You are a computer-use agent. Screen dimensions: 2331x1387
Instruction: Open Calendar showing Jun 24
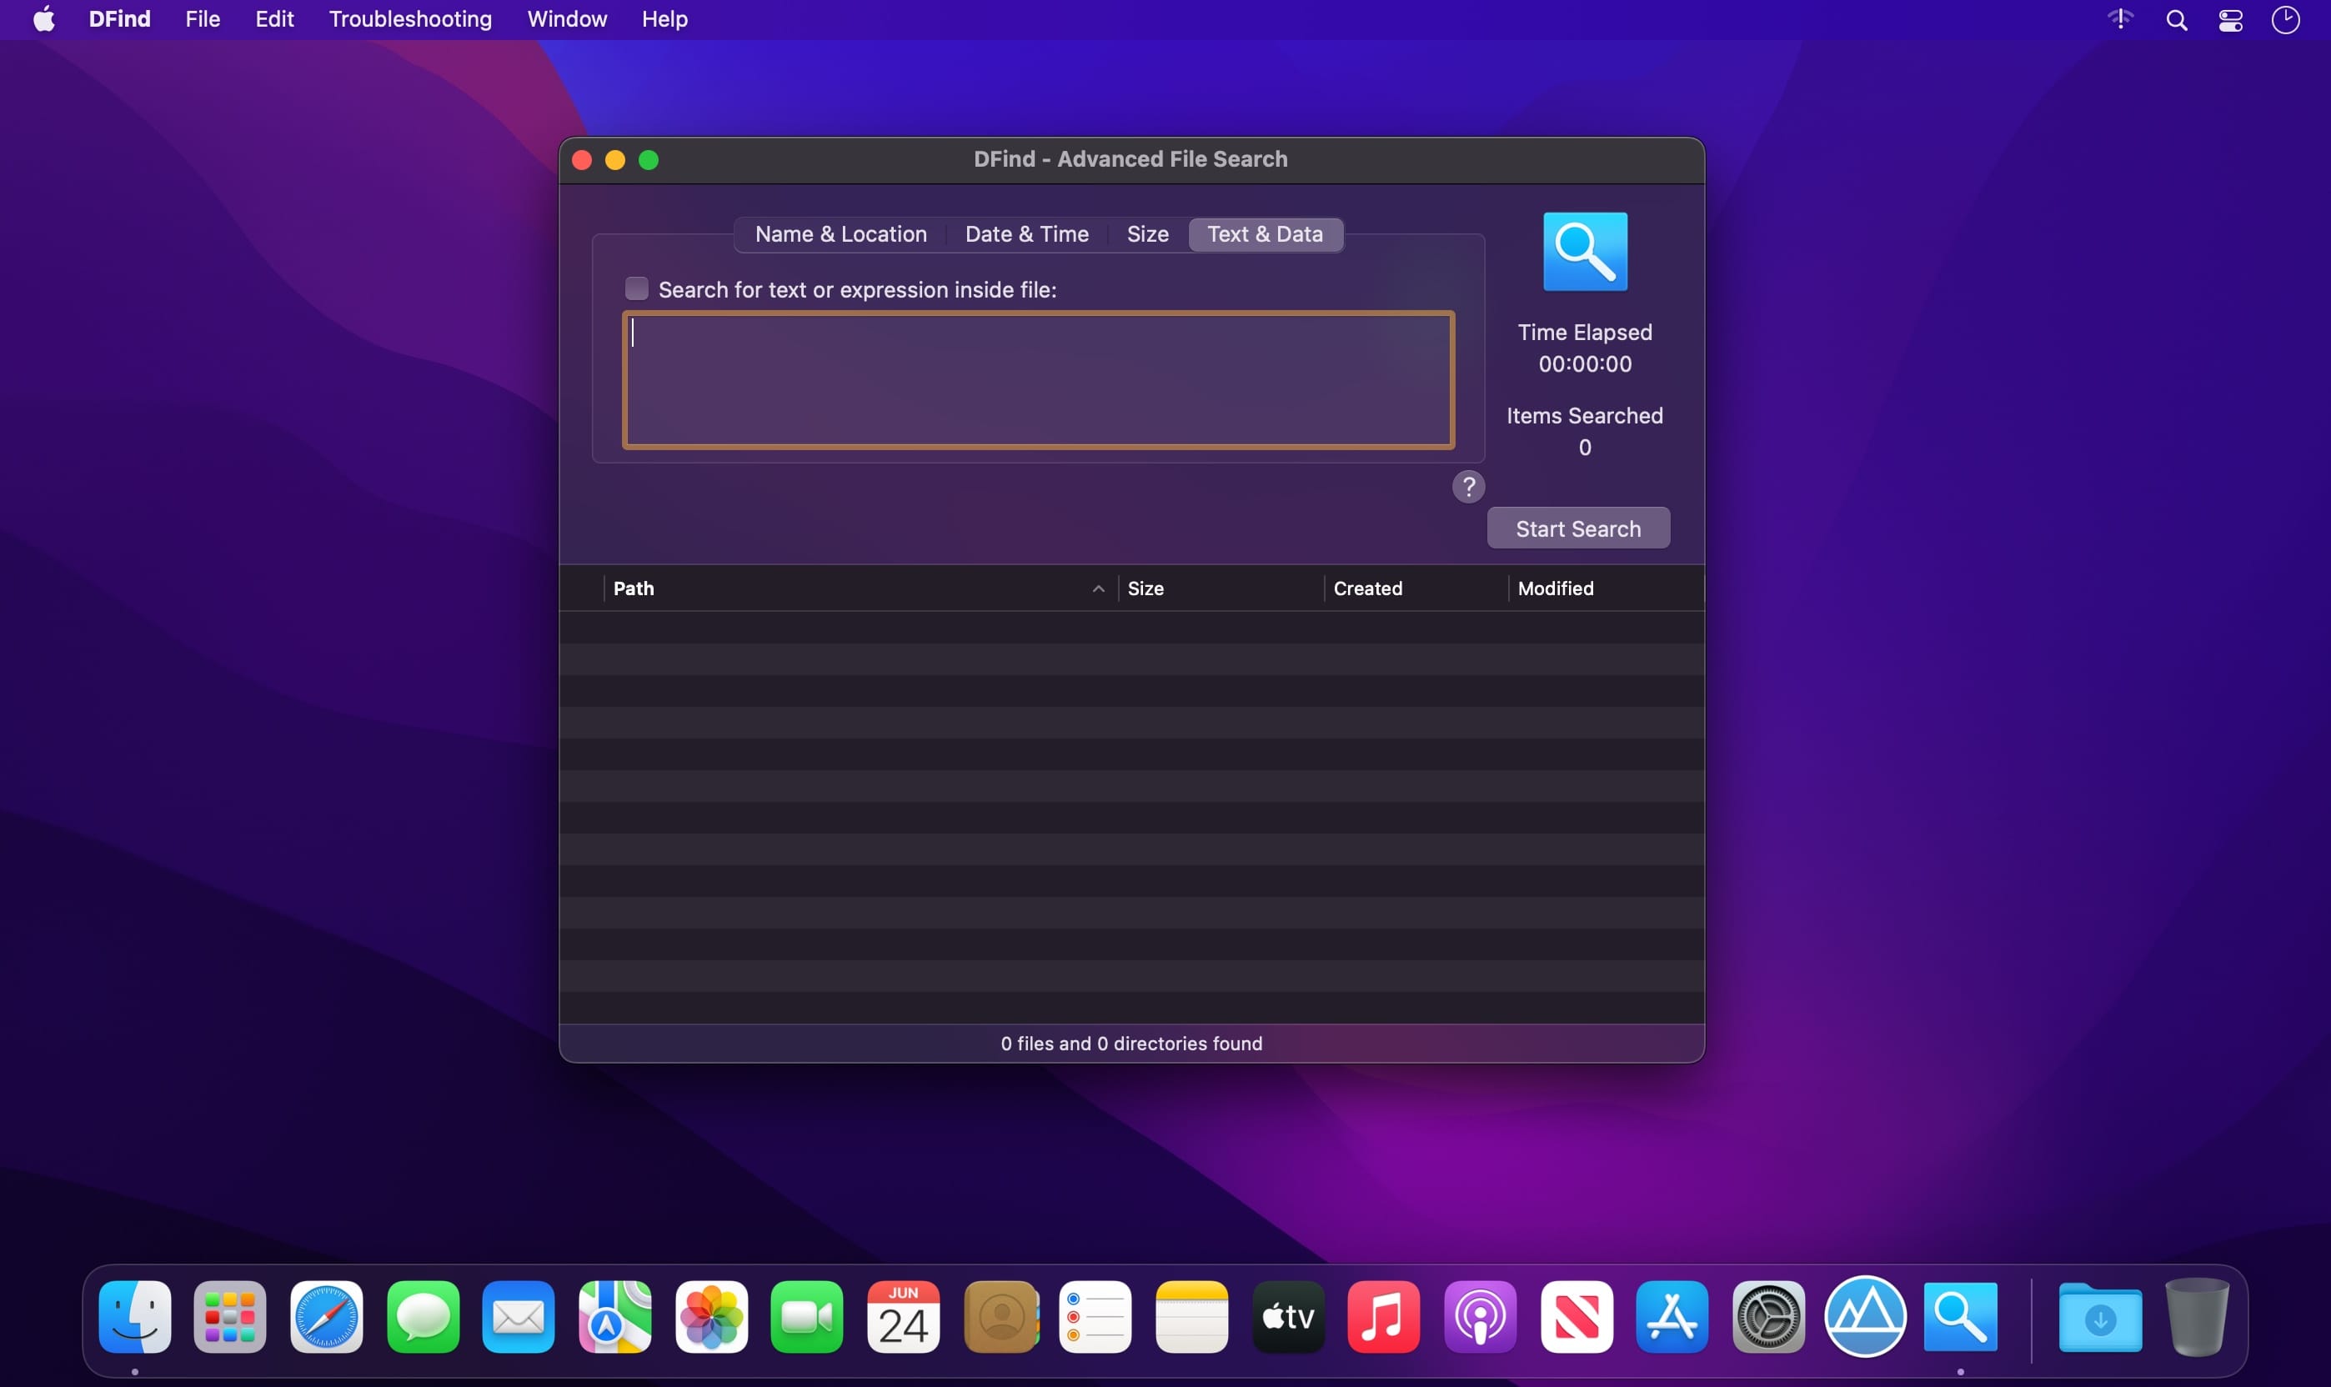903,1317
